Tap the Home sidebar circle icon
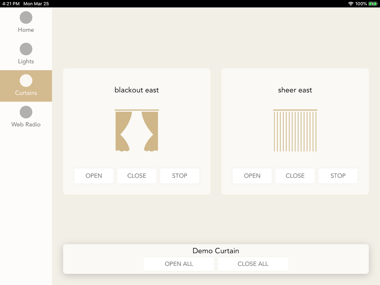 (26, 17)
